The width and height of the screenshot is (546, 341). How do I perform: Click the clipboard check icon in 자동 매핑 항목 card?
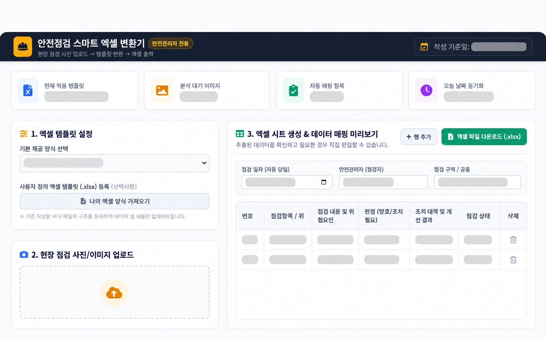point(293,90)
